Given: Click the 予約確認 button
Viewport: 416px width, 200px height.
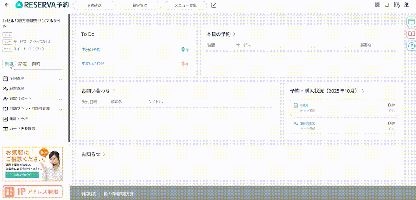Looking at the screenshot, I should 94,5.
